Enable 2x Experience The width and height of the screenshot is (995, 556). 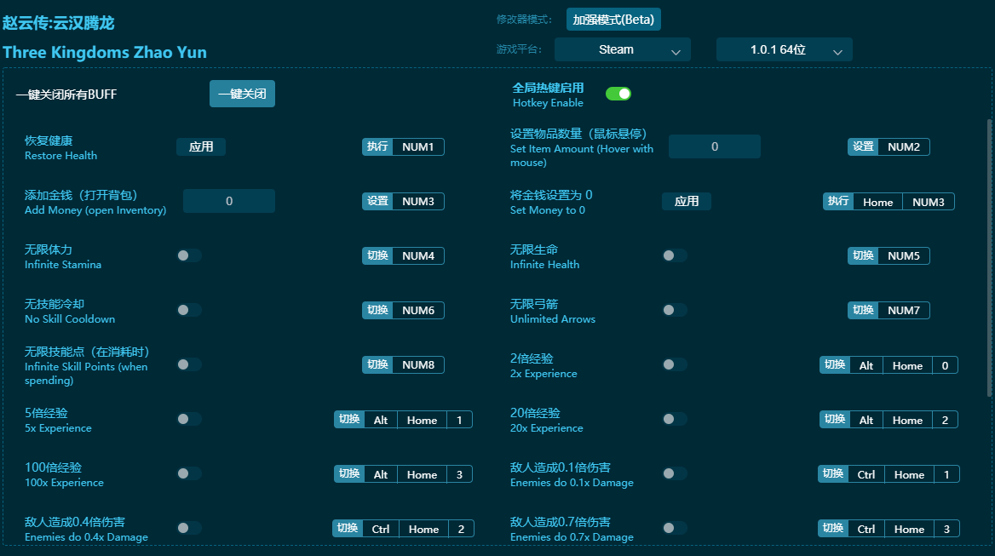675,364
